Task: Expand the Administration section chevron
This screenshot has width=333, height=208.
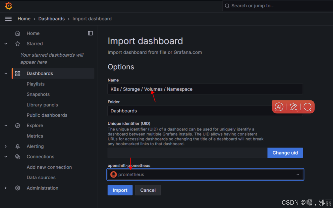Action: (x=6, y=188)
